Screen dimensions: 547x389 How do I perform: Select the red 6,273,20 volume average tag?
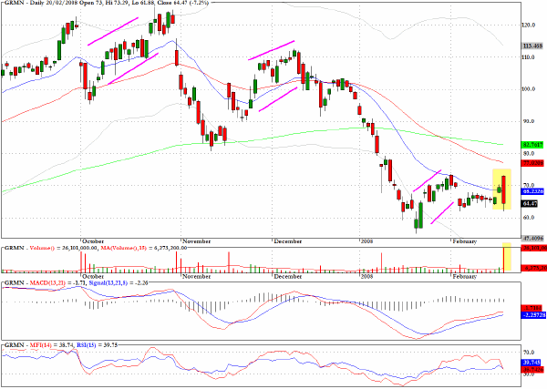533,268
